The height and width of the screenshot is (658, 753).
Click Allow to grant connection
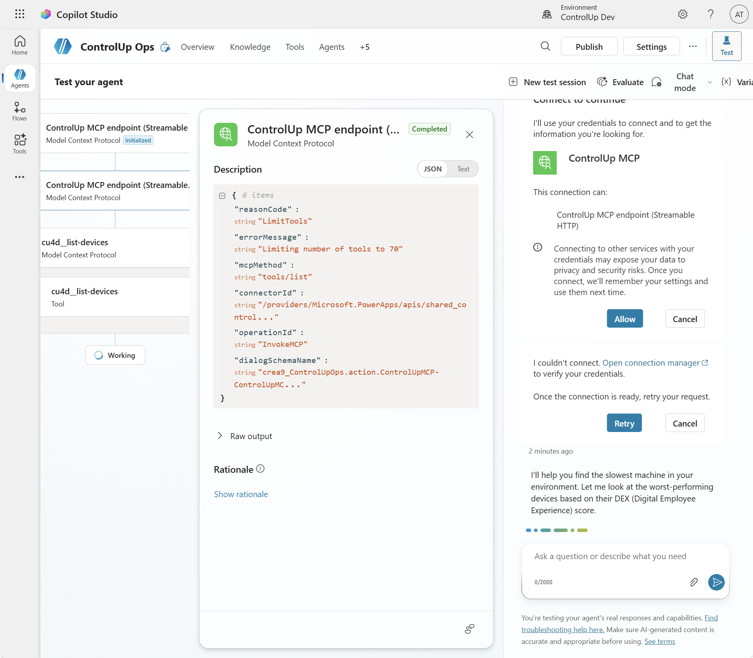(625, 319)
